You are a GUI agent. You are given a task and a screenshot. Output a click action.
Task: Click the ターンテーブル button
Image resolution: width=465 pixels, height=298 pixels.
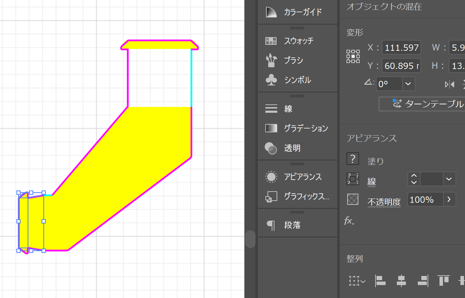(x=422, y=104)
